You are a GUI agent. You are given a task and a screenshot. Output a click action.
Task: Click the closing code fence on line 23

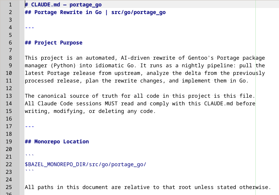click(29, 171)
